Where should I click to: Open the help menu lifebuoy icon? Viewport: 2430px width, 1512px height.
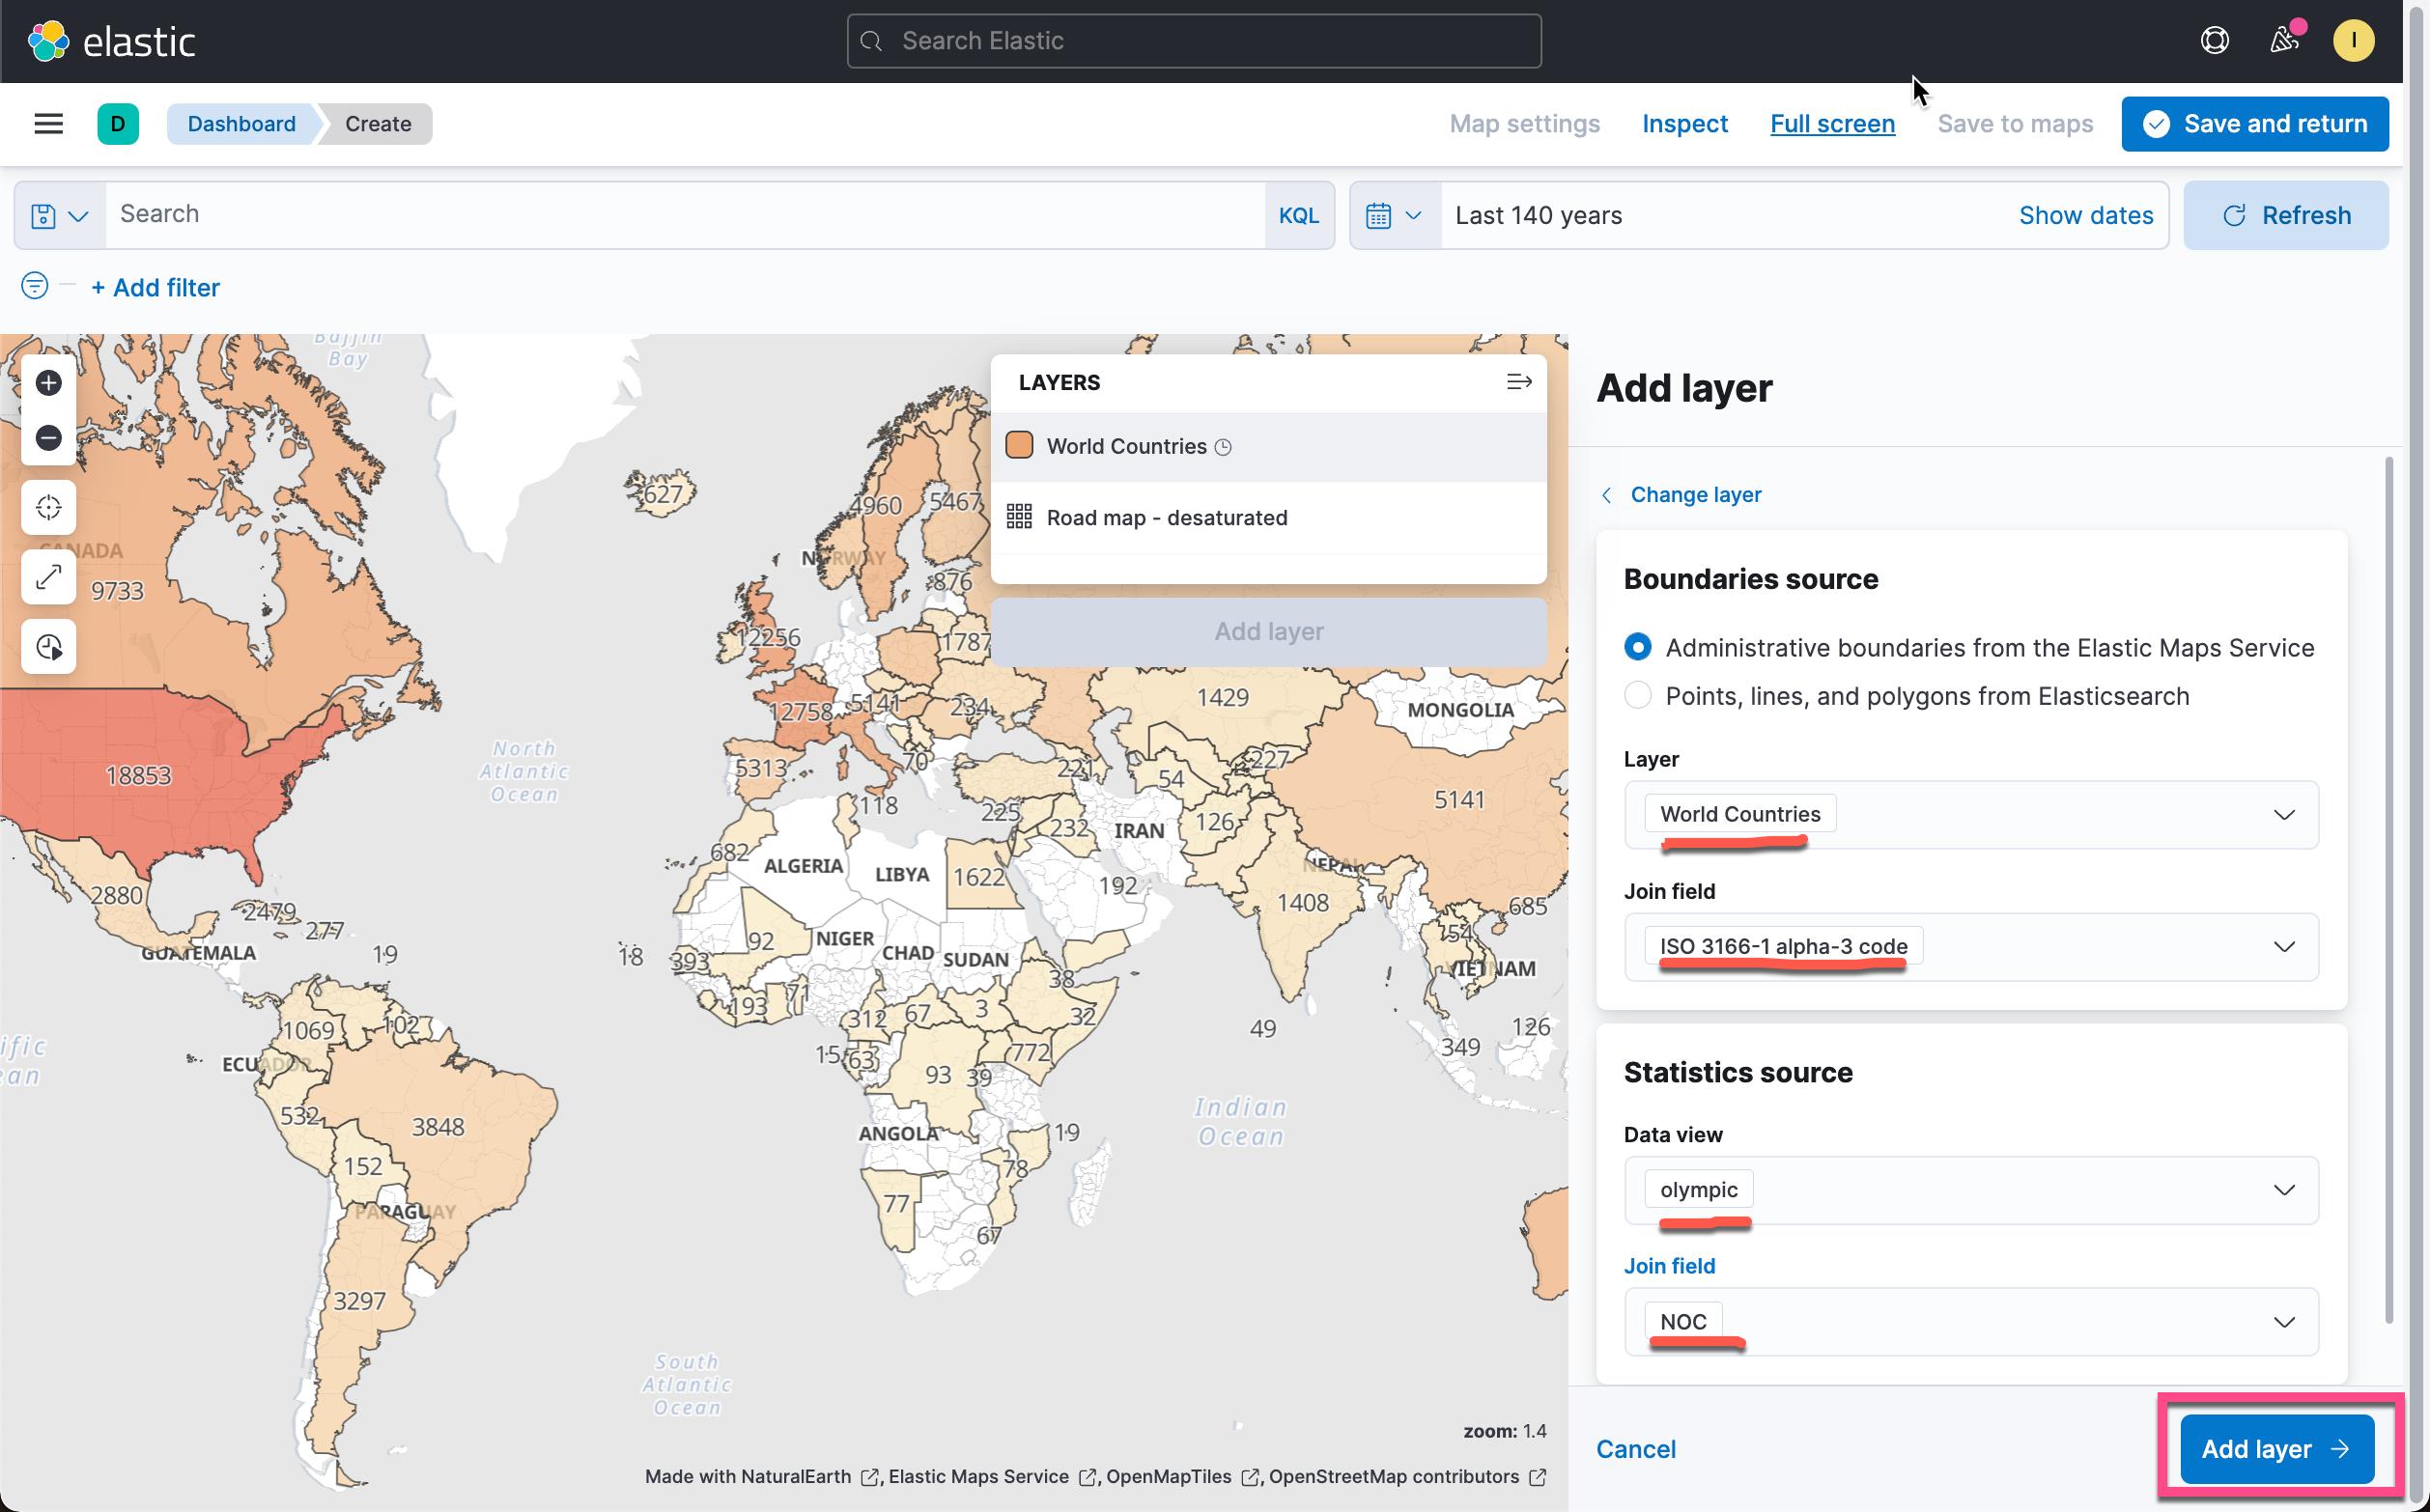[x=2215, y=40]
